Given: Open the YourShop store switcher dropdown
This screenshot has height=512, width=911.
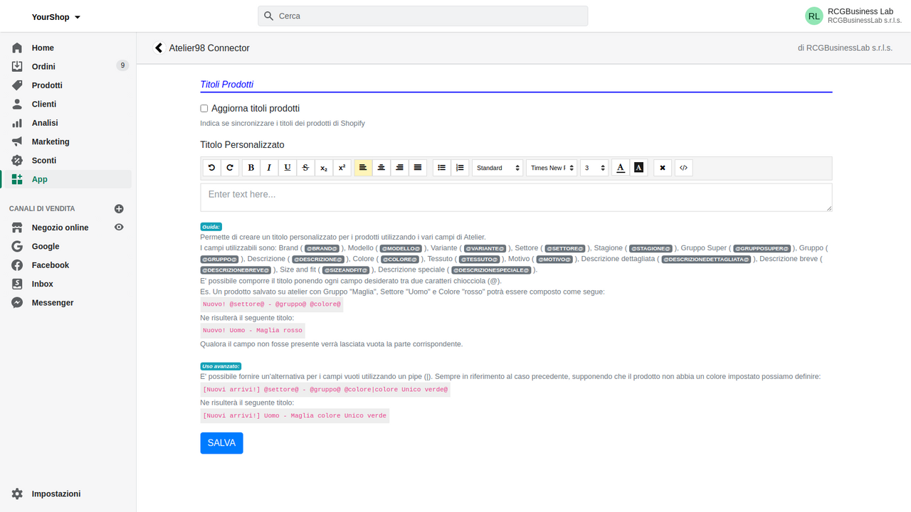Looking at the screenshot, I should (x=56, y=17).
